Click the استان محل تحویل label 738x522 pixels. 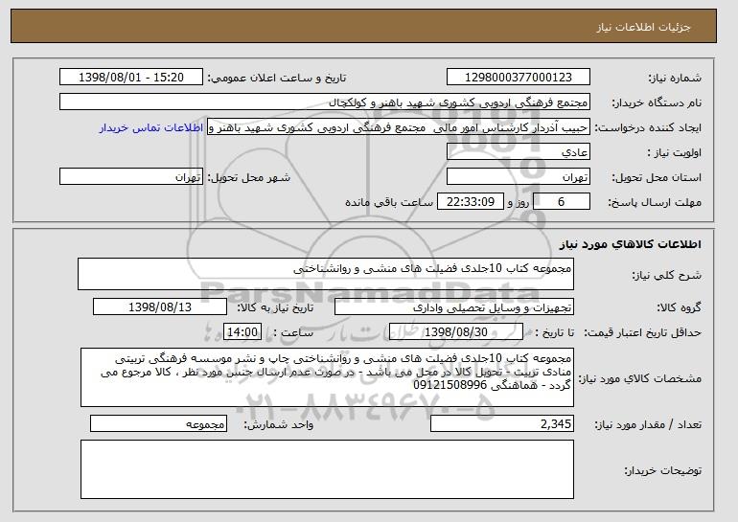657,177
